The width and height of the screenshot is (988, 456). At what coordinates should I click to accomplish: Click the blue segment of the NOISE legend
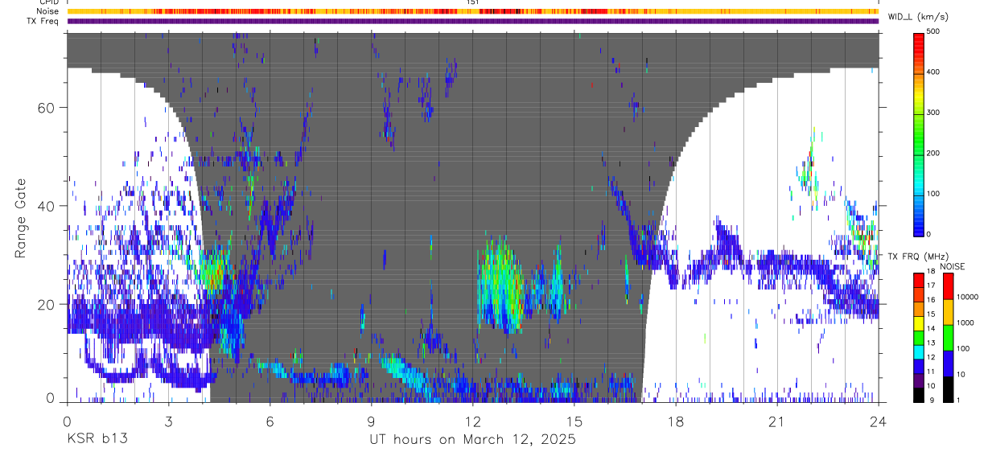coord(948,363)
